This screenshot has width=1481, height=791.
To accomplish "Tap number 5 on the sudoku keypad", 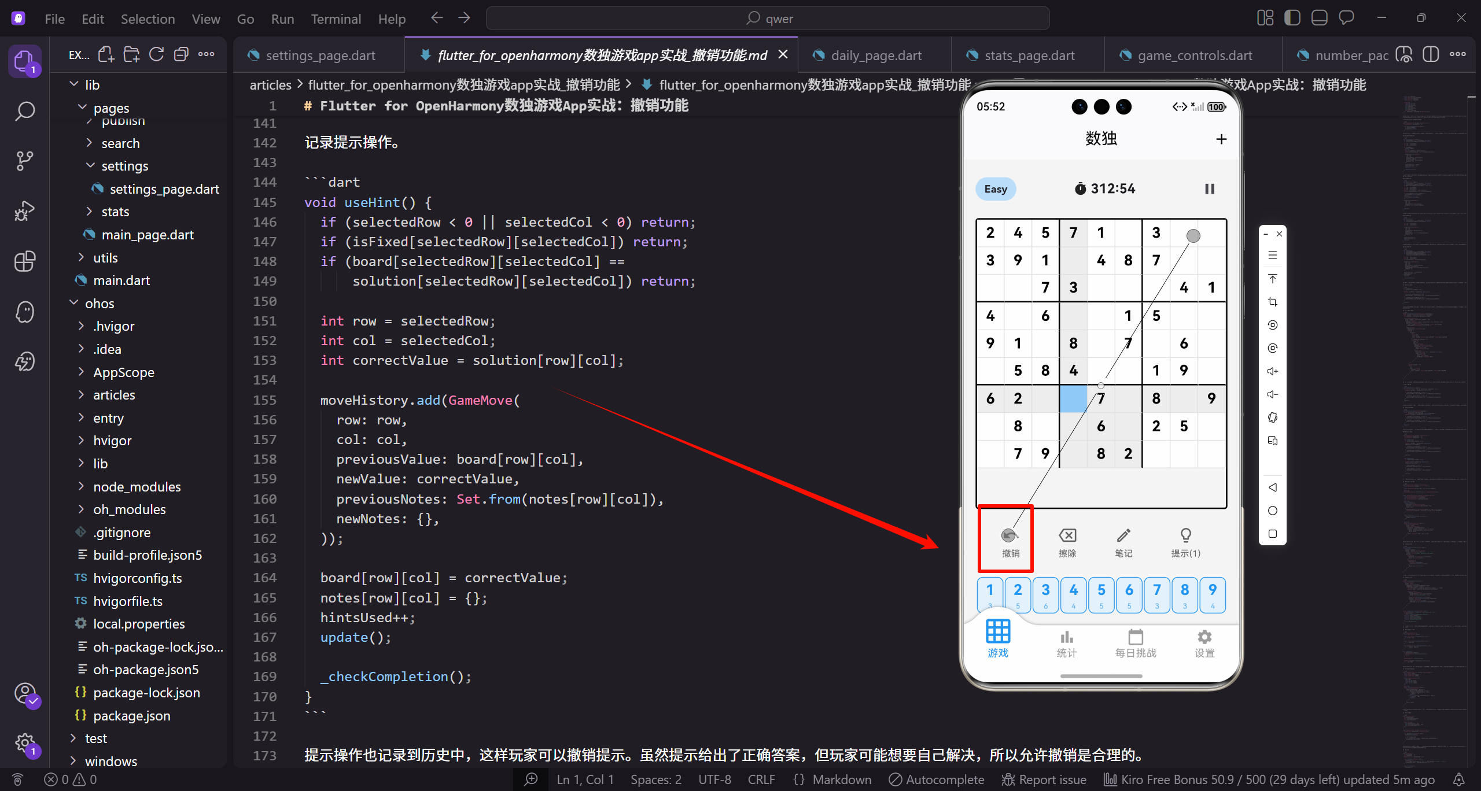I will coord(1101,595).
